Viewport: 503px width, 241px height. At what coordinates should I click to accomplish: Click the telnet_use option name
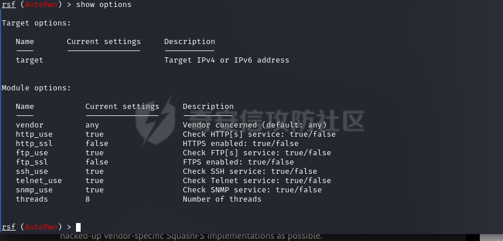(x=39, y=180)
